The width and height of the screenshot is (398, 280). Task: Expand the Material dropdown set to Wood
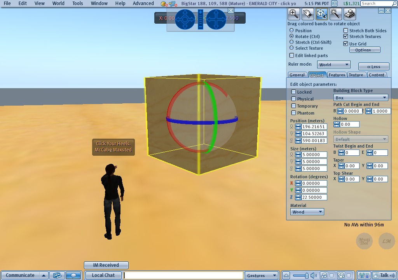pos(307,212)
